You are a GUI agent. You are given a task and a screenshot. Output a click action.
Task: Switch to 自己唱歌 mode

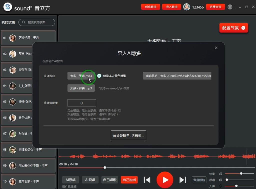(109, 180)
